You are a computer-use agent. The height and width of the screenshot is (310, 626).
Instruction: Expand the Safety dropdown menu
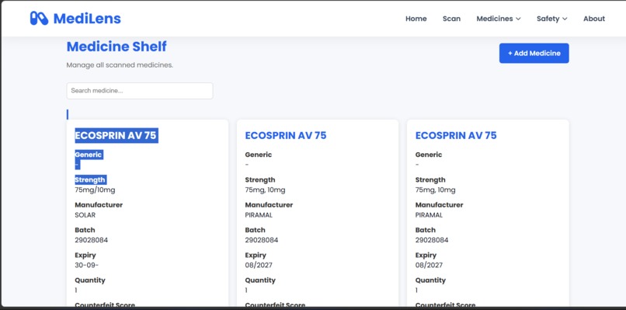tap(552, 19)
